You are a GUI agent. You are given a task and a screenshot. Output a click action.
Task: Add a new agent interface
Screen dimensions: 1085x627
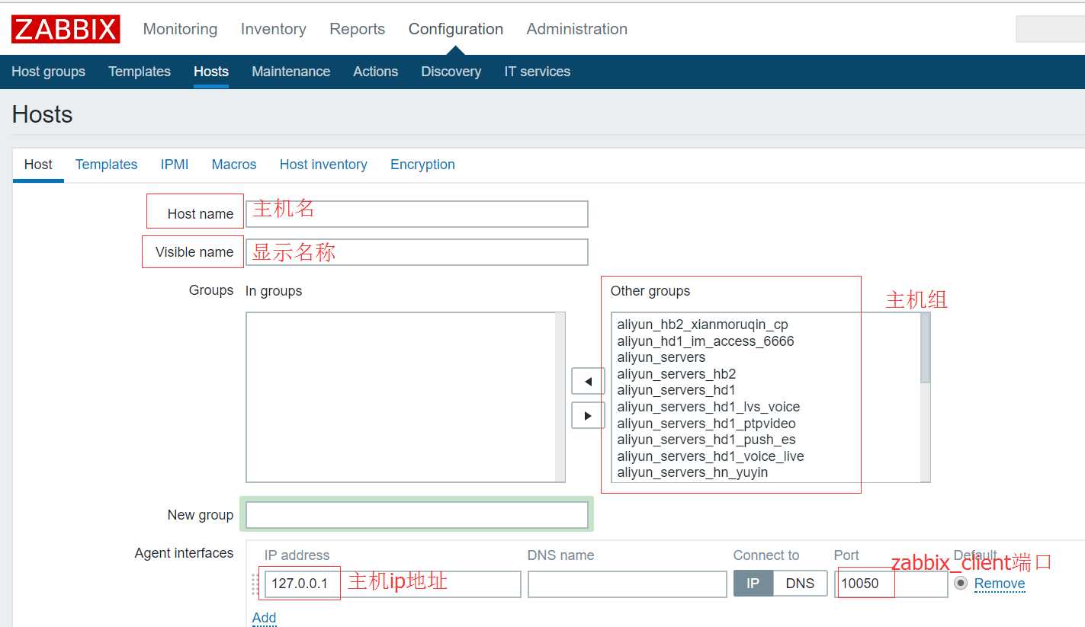(x=264, y=617)
